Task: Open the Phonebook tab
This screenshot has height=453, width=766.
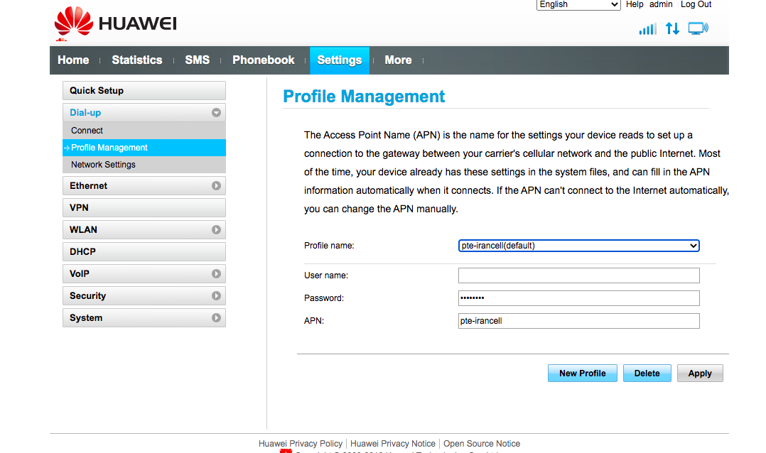Action: pos(264,60)
